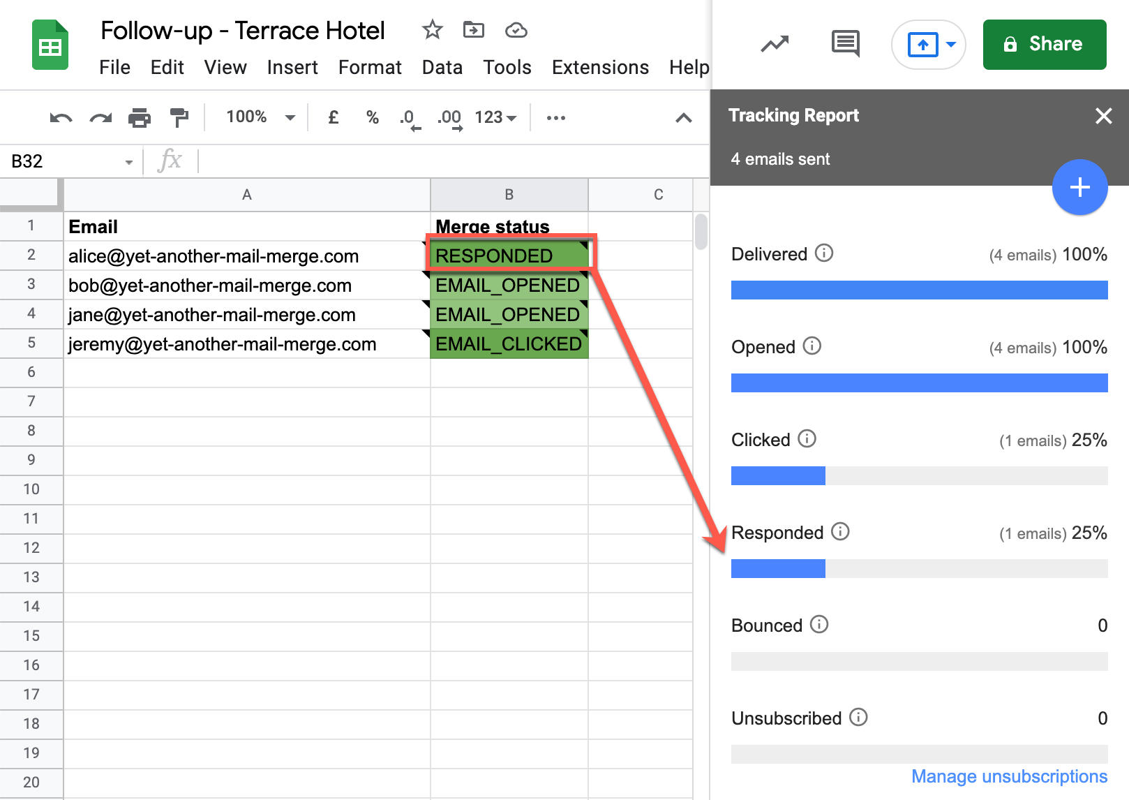Open the Data menu

(442, 68)
